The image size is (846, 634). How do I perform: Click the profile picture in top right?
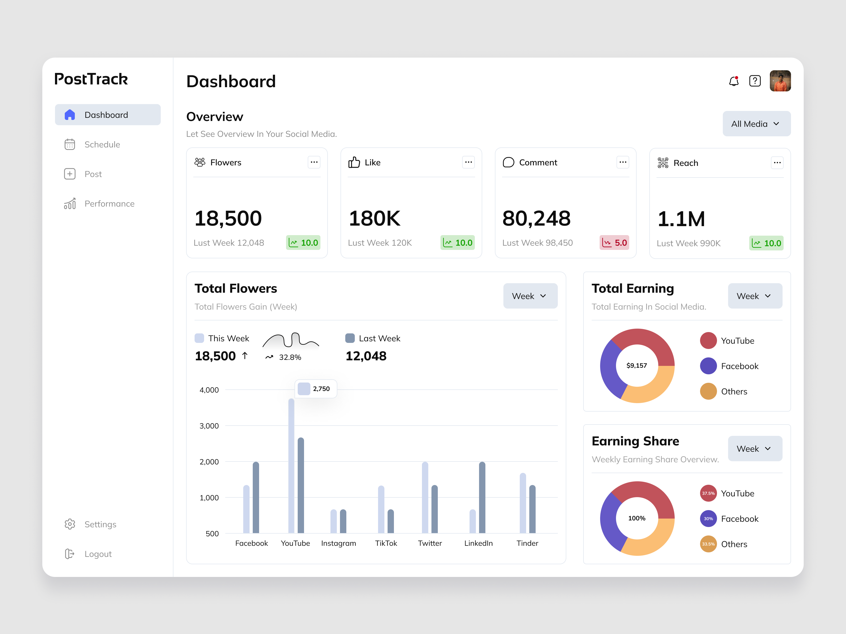pos(780,81)
